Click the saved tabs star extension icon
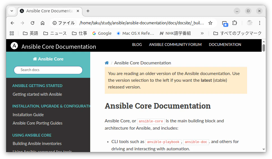The height and width of the screenshot is (159, 272). pos(225,24)
